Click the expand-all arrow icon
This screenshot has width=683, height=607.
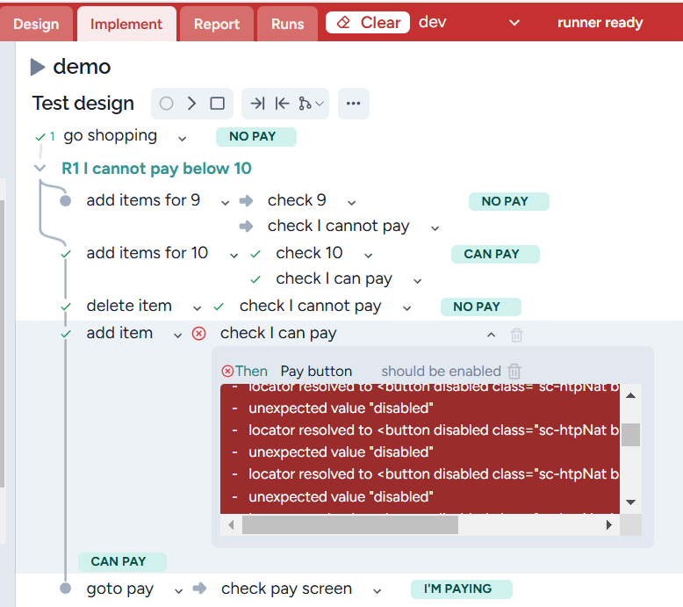click(x=257, y=104)
